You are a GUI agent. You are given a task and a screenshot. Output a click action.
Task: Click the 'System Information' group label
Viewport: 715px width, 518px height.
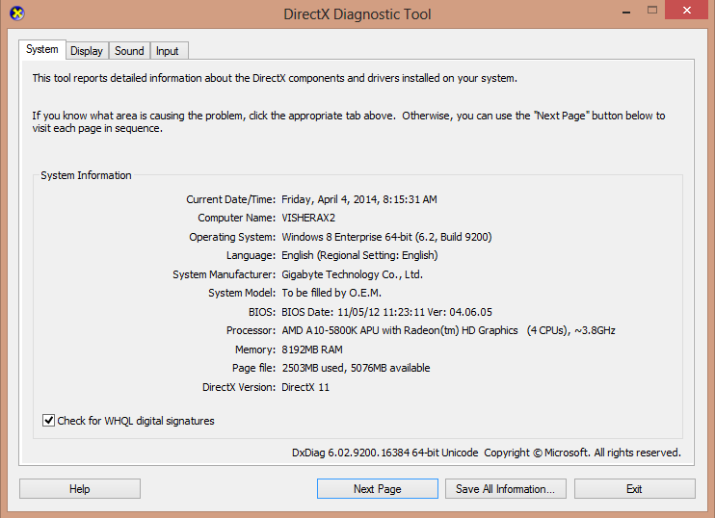coord(86,175)
